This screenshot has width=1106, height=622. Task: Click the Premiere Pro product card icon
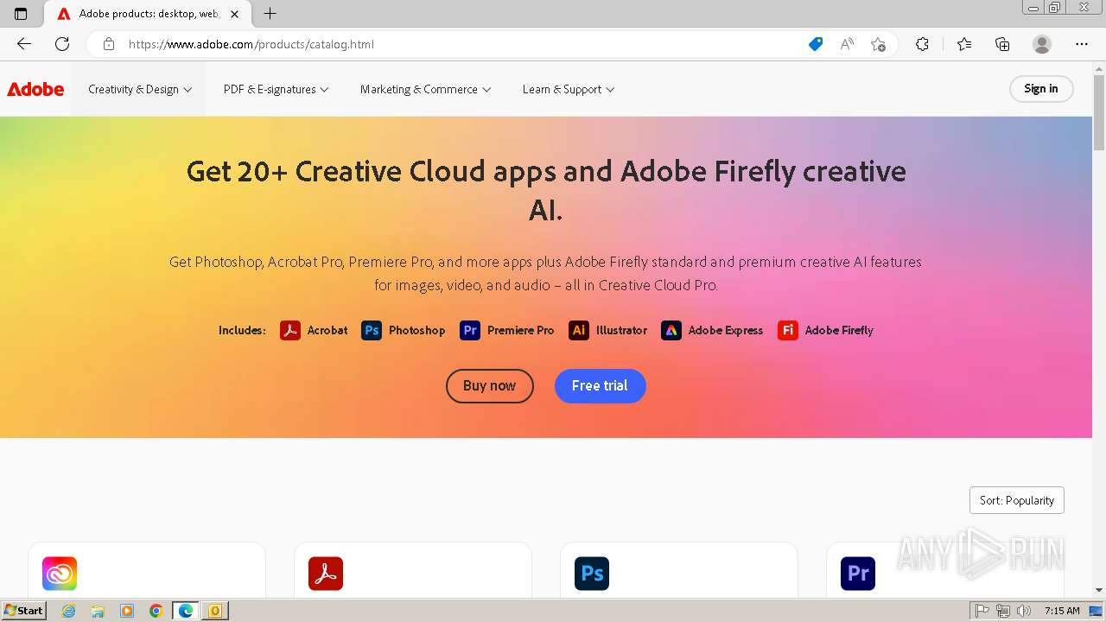coord(858,574)
